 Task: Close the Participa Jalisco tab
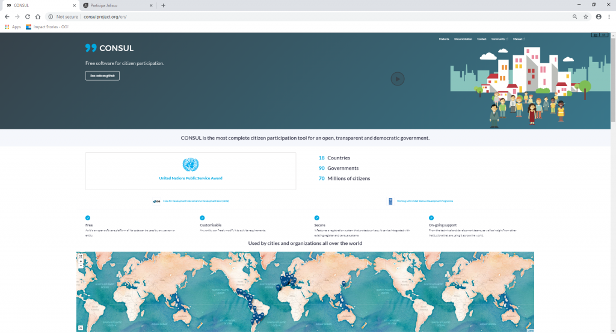coord(151,5)
